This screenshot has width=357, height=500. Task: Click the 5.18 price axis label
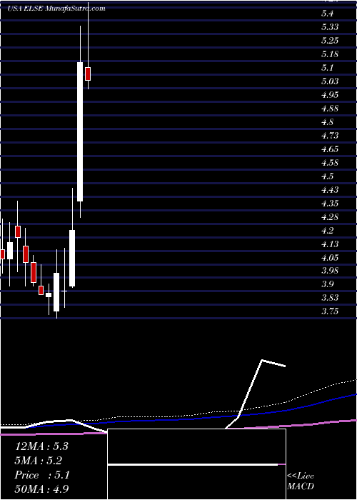click(330, 54)
